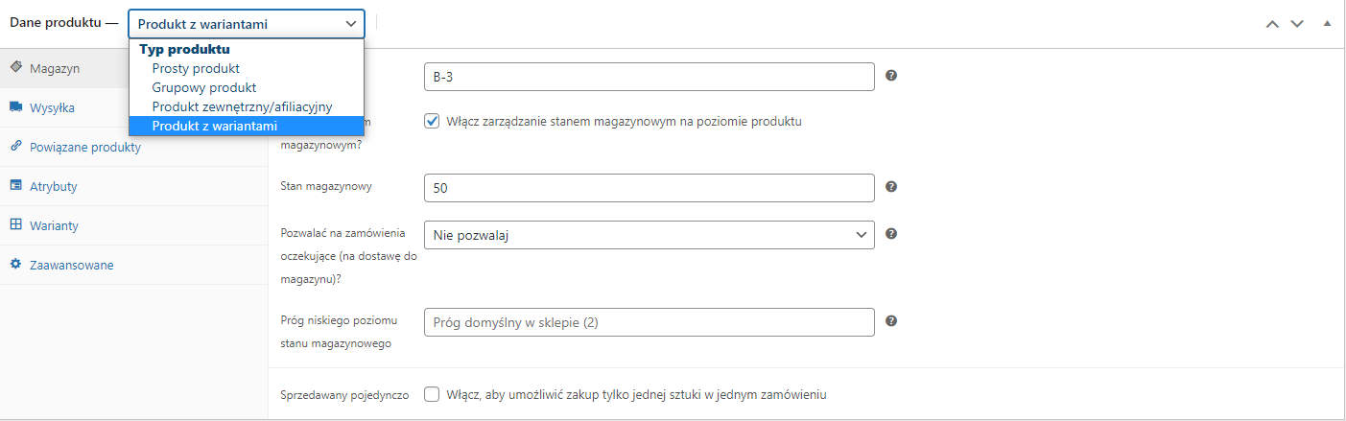Select Prosty produkt from the list
This screenshot has width=1346, height=421.
coord(196,68)
